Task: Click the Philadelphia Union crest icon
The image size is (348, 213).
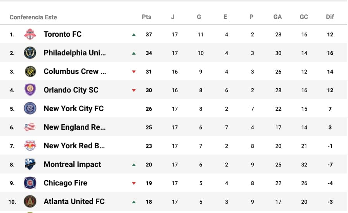Action: [x=30, y=53]
